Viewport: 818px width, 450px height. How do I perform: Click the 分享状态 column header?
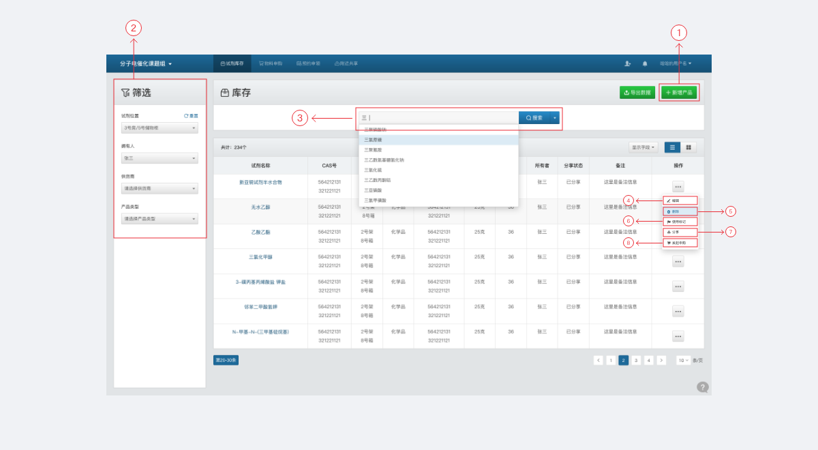(x=573, y=165)
